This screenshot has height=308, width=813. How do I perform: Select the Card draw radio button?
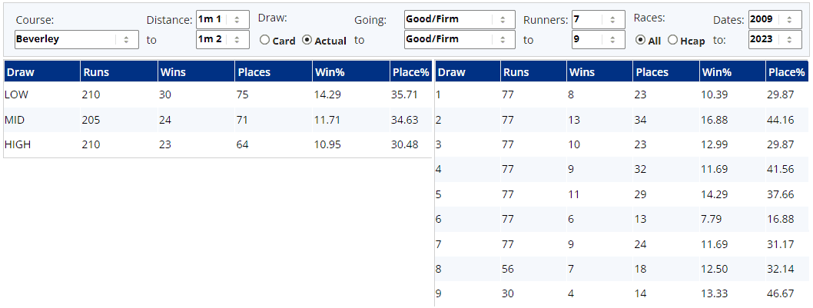point(264,41)
